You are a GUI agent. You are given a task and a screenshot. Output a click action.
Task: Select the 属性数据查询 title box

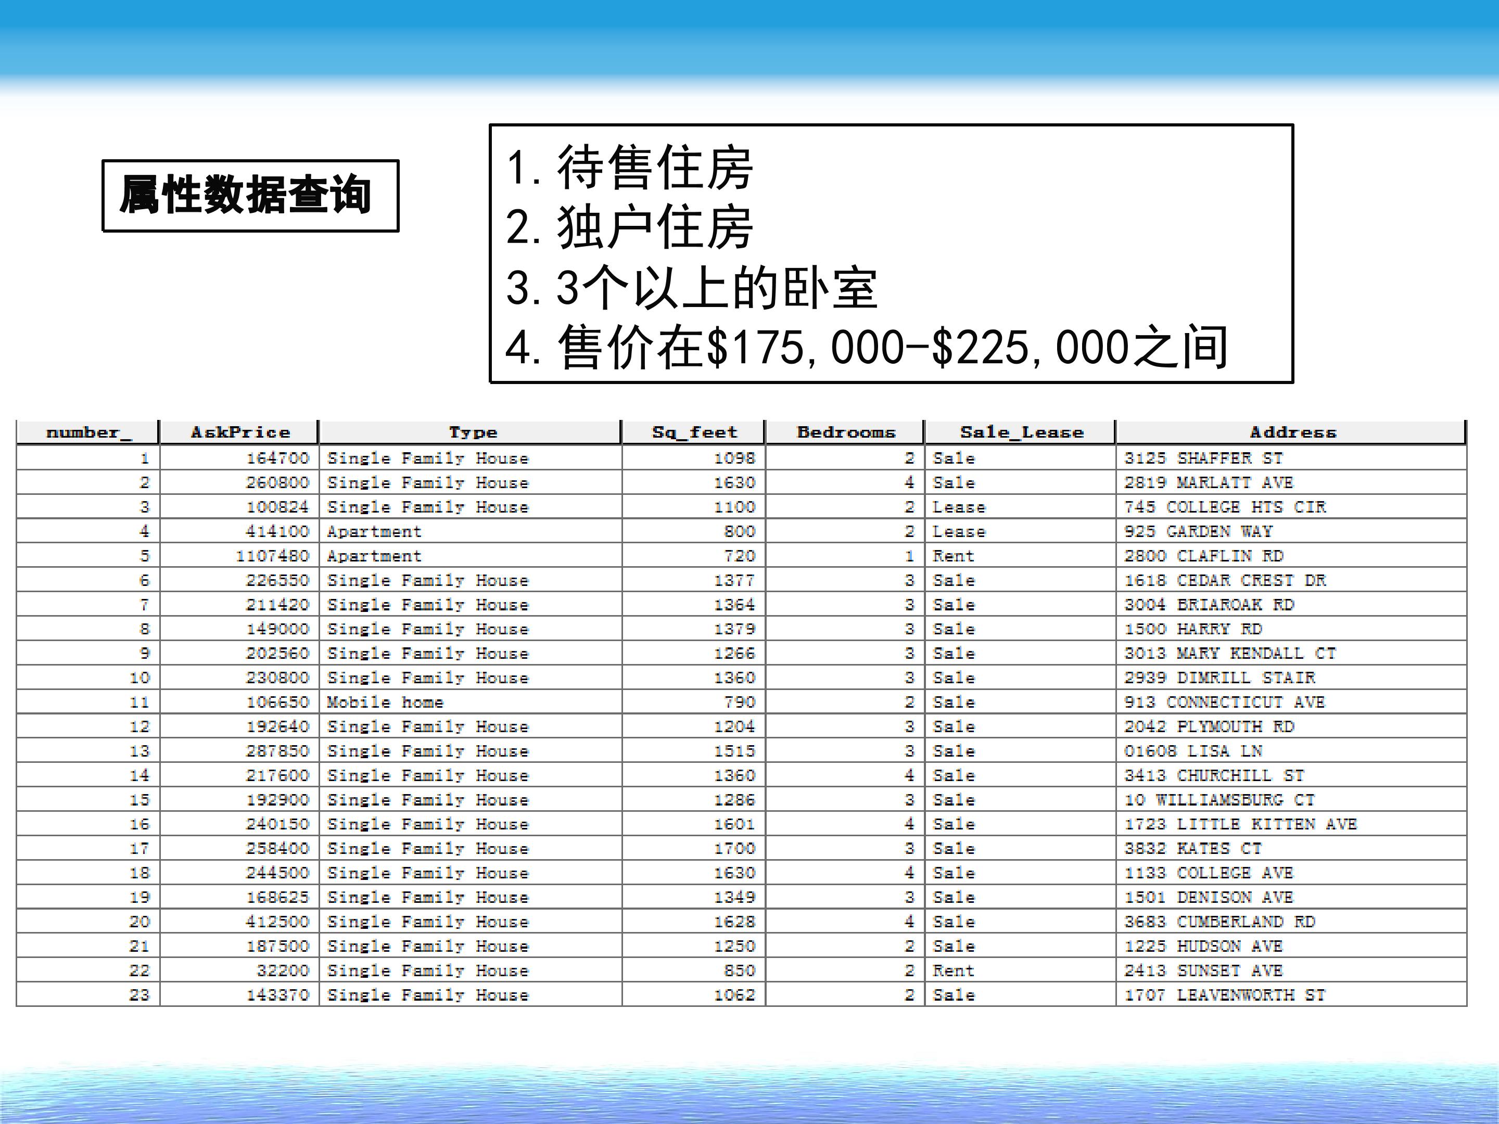coord(250,196)
